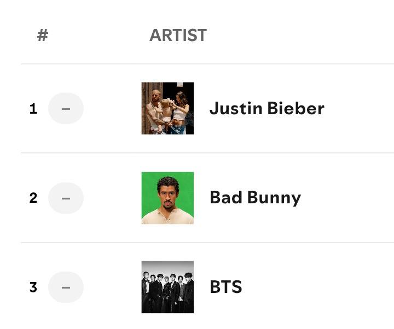
Task: Click the rank number 2
Action: coord(33,198)
